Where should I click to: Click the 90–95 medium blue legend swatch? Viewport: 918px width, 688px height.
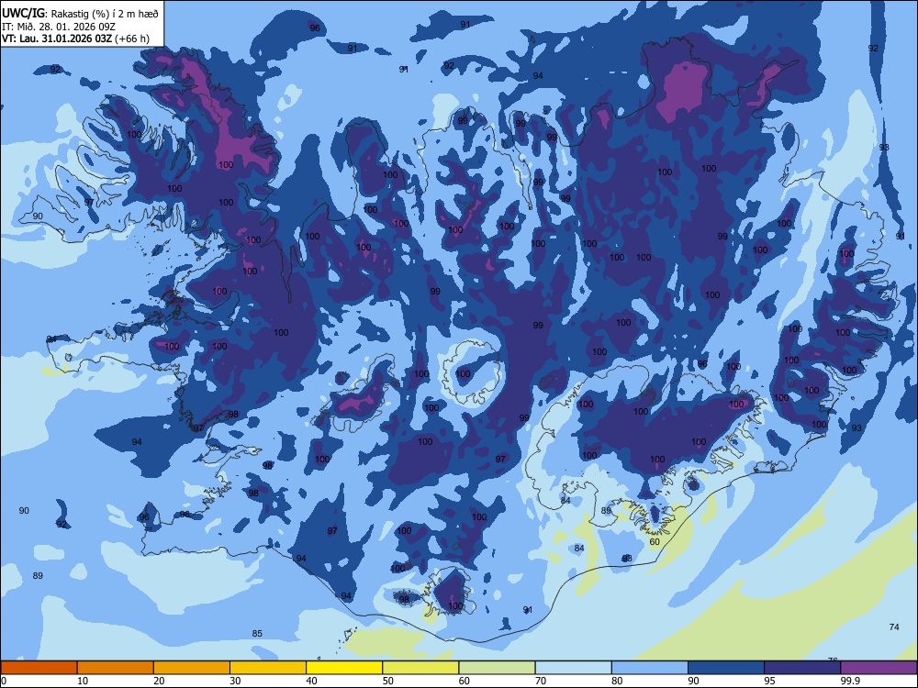726,668
